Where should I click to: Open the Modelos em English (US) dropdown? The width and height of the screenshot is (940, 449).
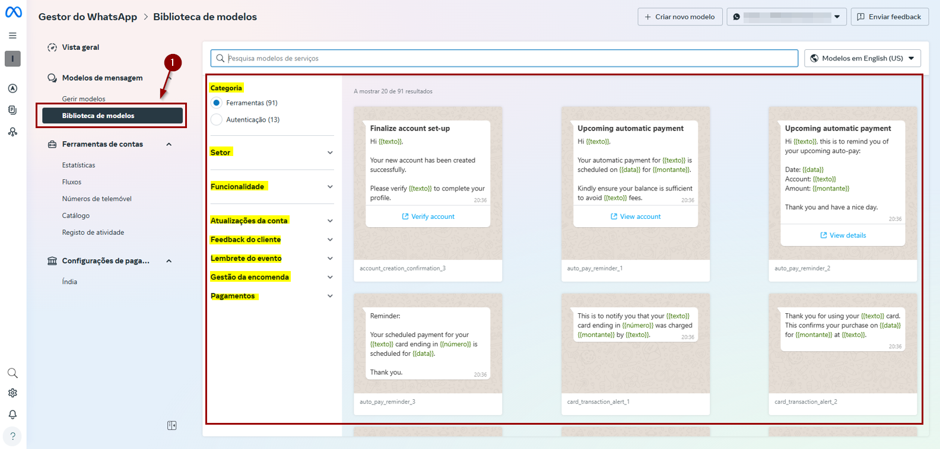[x=862, y=58]
